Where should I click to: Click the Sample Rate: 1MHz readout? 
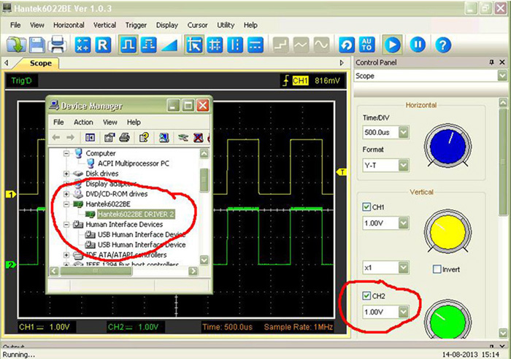(298, 327)
